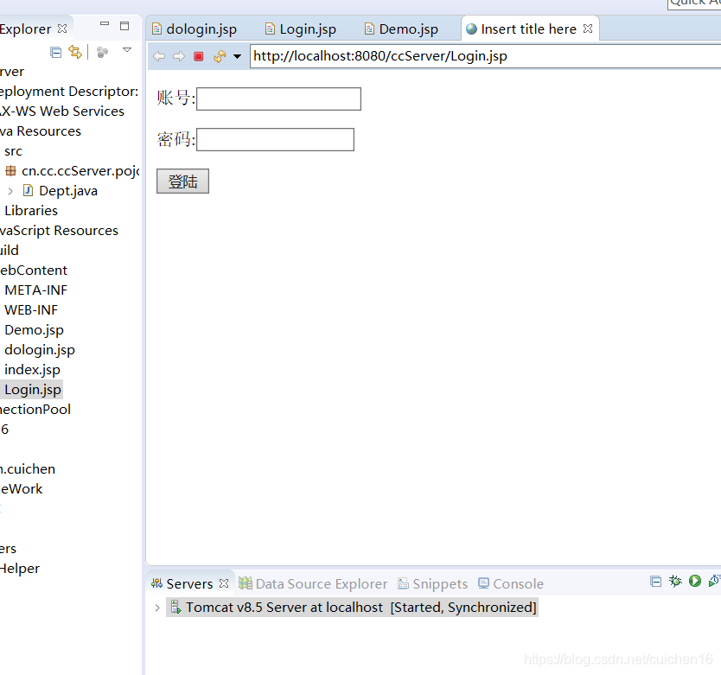The width and height of the screenshot is (721, 675).
Task: Click the 账号 account input field
Action: [278, 99]
